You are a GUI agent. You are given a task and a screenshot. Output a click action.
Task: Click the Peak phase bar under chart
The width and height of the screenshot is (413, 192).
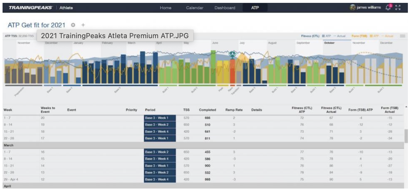(x=223, y=85)
